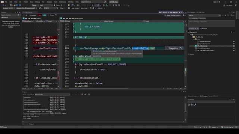
Task: Click the Stage Line button
Action: click(172, 48)
